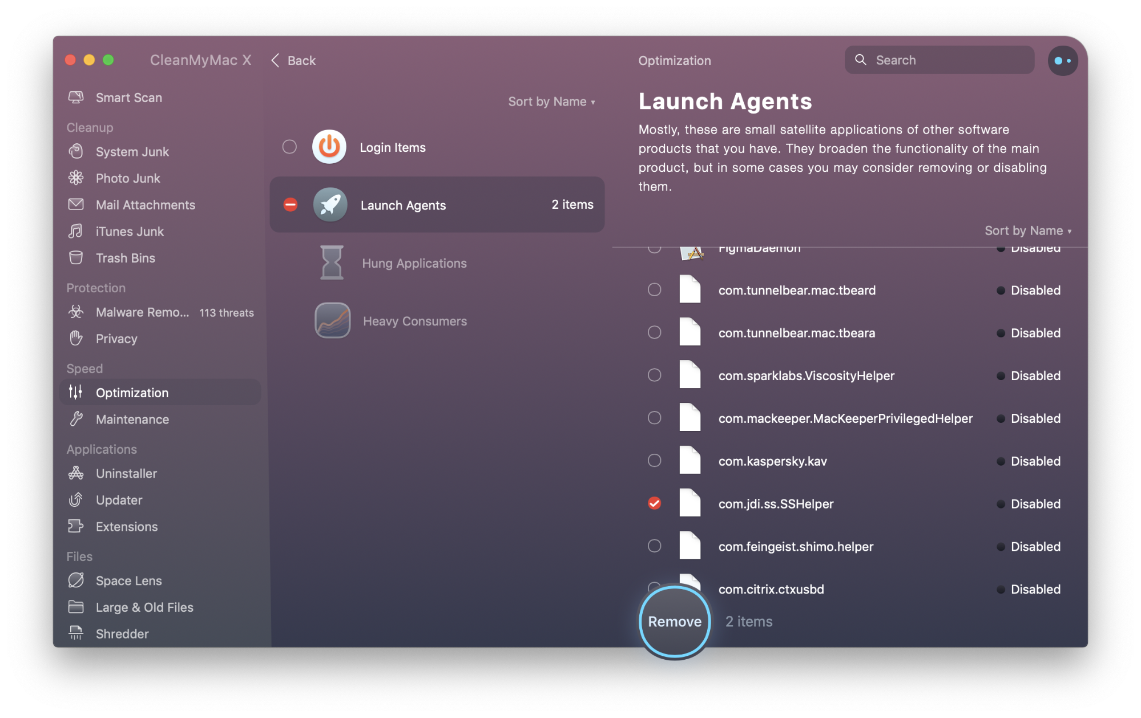Change Disabled status of com.tunnelbear.mac.tbeard
Image resolution: width=1141 pixels, height=718 pixels.
(1029, 290)
